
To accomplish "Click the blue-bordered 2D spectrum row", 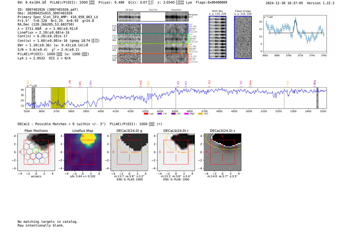I will [x=153, y=29].
